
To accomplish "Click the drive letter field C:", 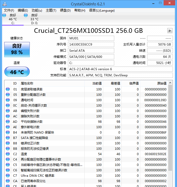I will click(91, 63).
